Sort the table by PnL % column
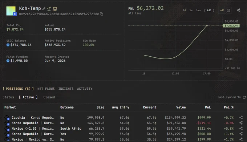This screenshot has height=142, width=247. click(228, 107)
